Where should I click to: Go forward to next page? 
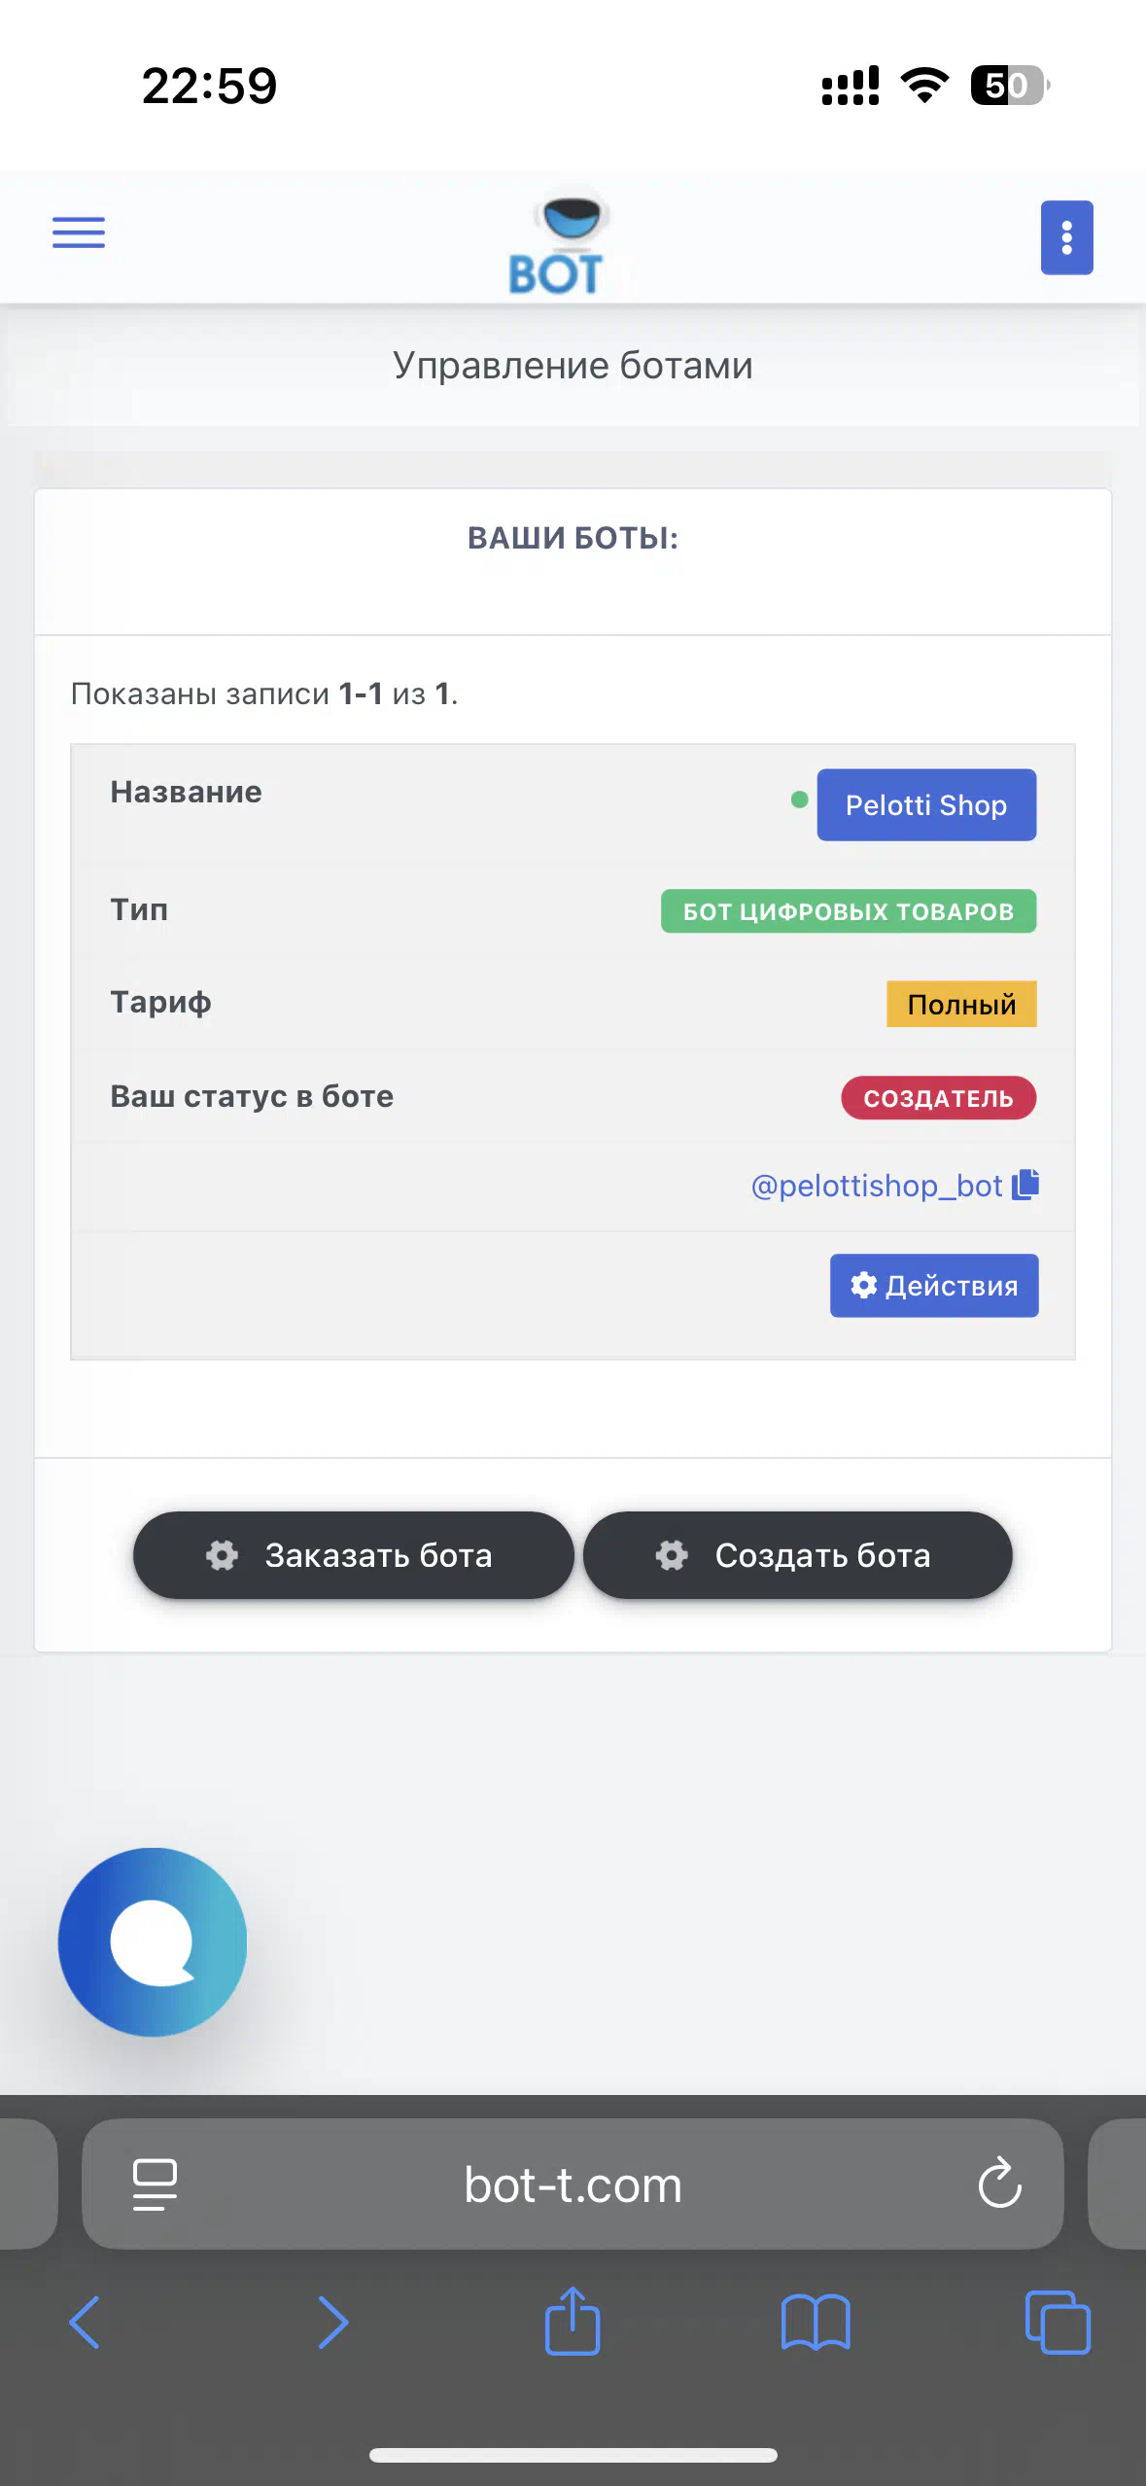(332, 2323)
